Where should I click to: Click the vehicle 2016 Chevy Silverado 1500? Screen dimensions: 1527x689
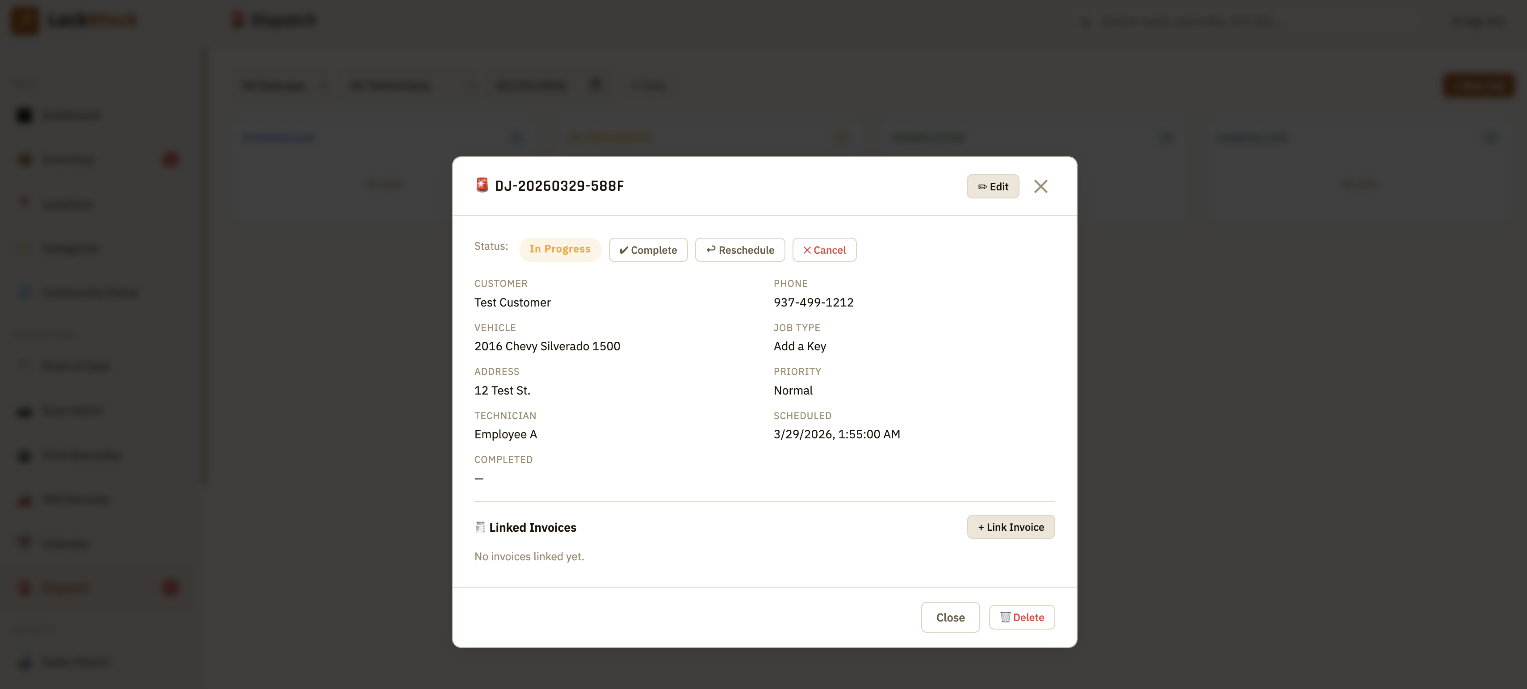[546, 346]
